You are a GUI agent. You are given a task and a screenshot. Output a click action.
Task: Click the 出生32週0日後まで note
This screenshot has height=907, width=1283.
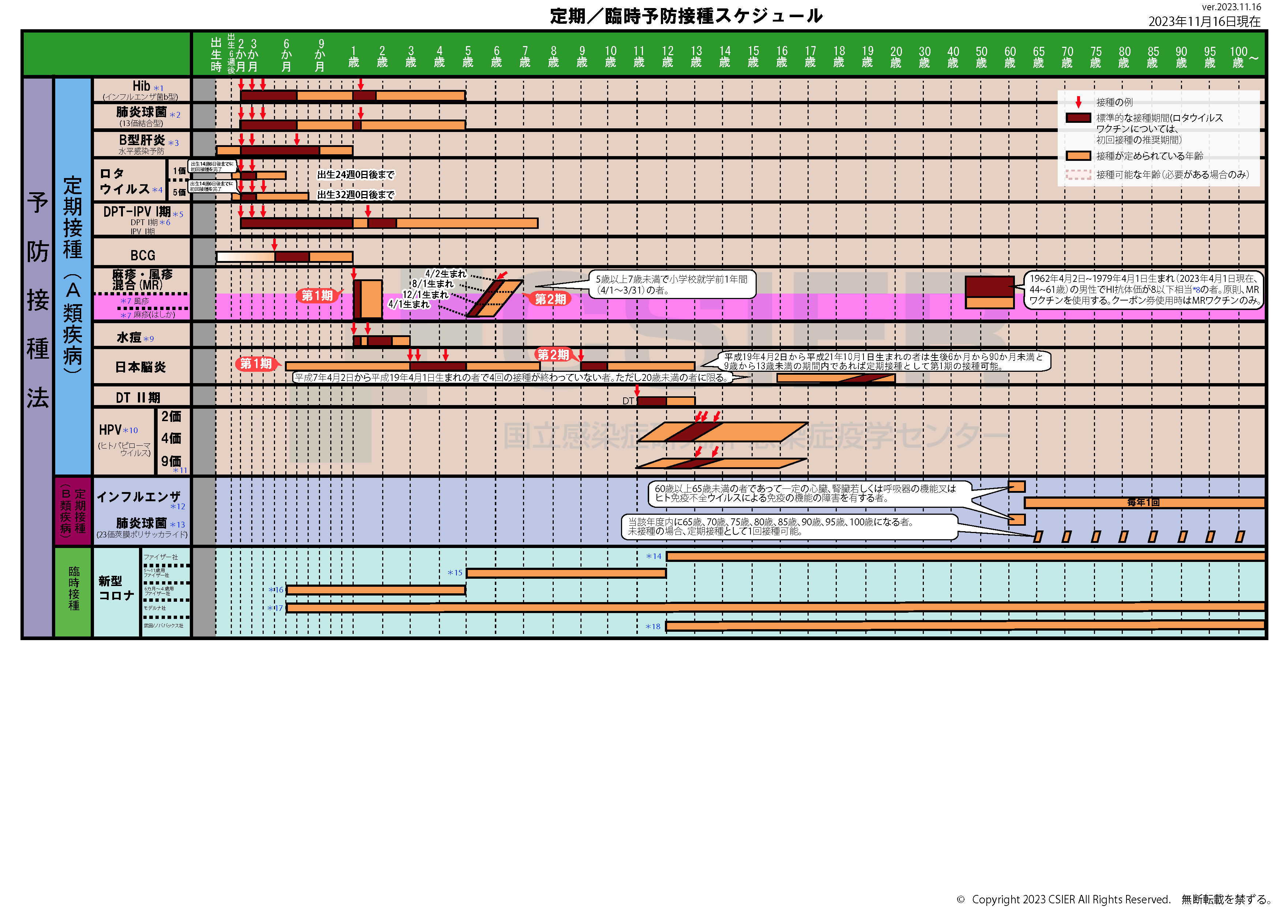tap(355, 194)
